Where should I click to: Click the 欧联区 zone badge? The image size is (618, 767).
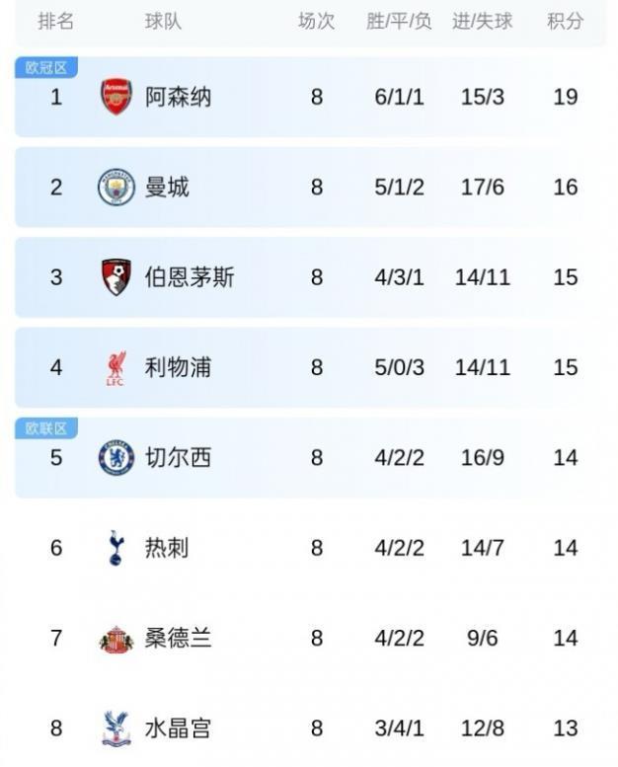(46, 428)
